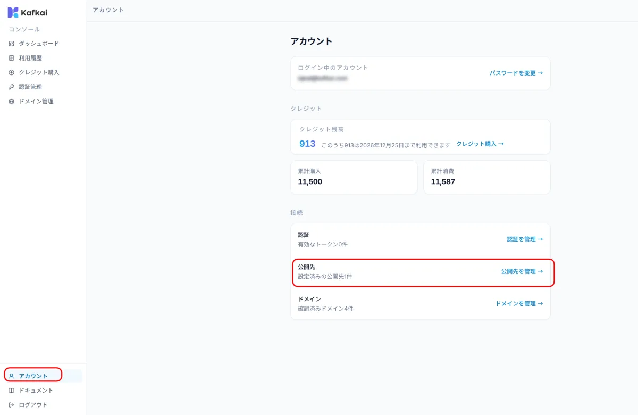638x415 pixels.
Task: Click the ダッシュボード grid icon
Action: coord(12,44)
